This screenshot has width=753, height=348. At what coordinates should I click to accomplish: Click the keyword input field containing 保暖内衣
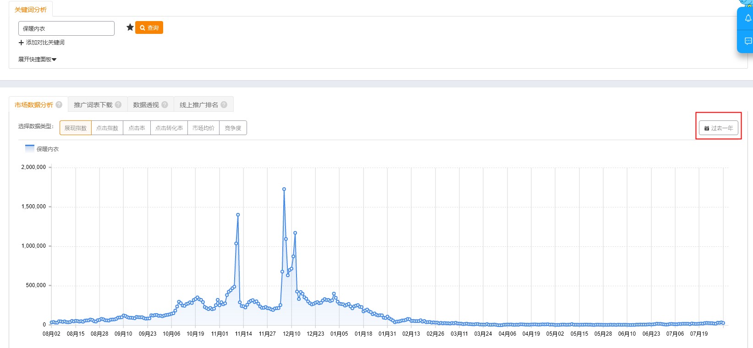(66, 28)
